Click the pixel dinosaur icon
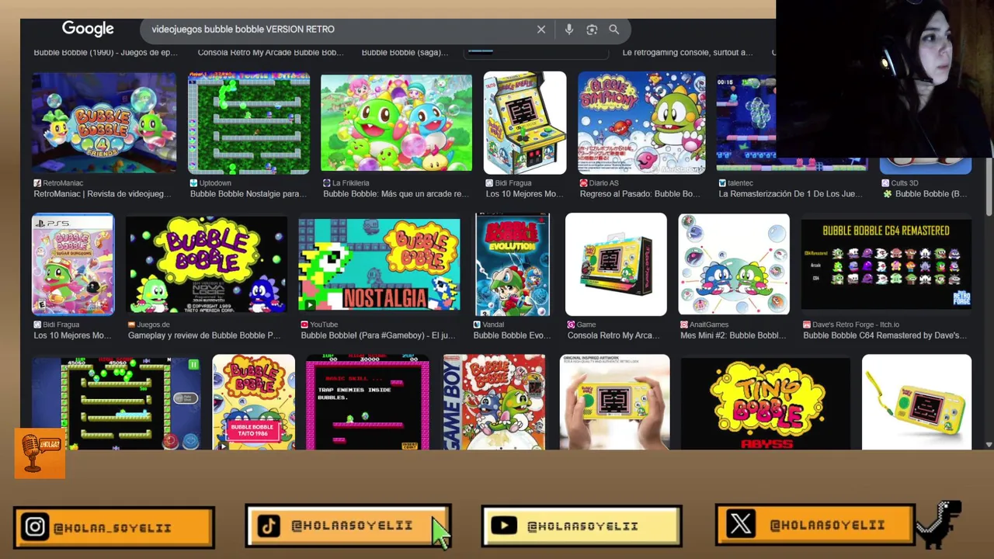 (x=940, y=526)
